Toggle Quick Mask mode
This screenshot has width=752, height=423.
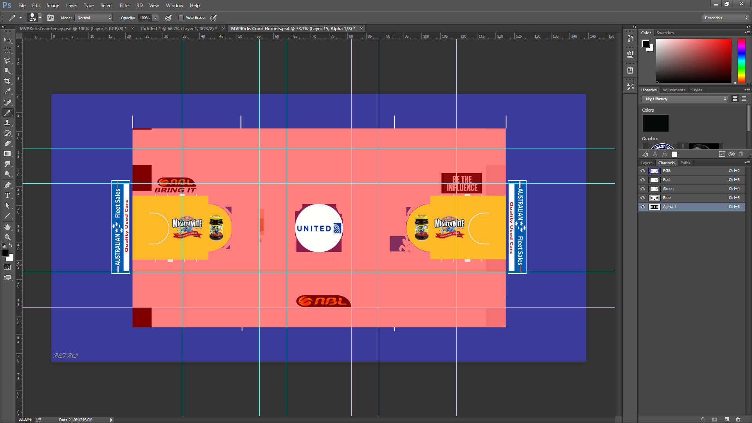click(7, 268)
